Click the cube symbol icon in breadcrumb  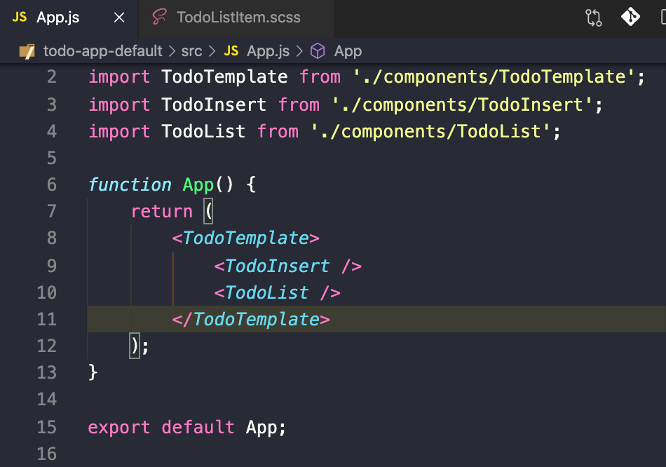coord(318,51)
